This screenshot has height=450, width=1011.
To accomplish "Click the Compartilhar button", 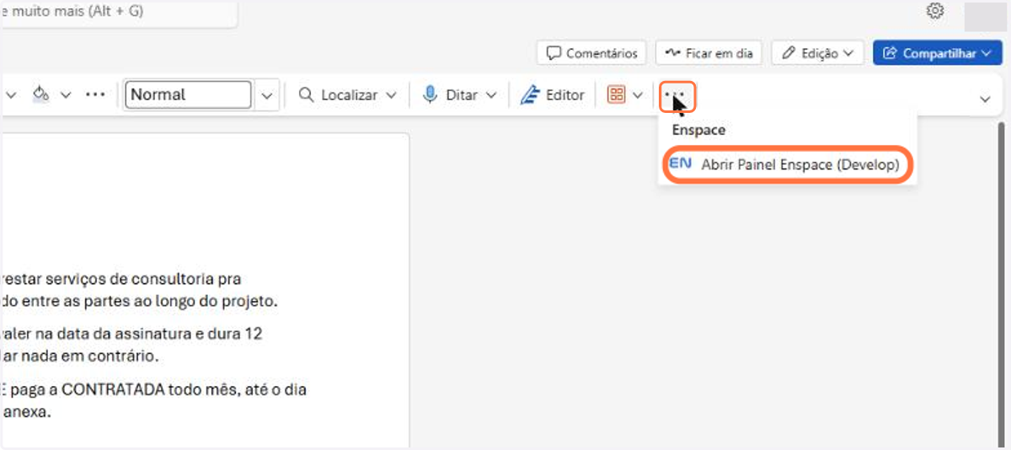I will point(937,53).
